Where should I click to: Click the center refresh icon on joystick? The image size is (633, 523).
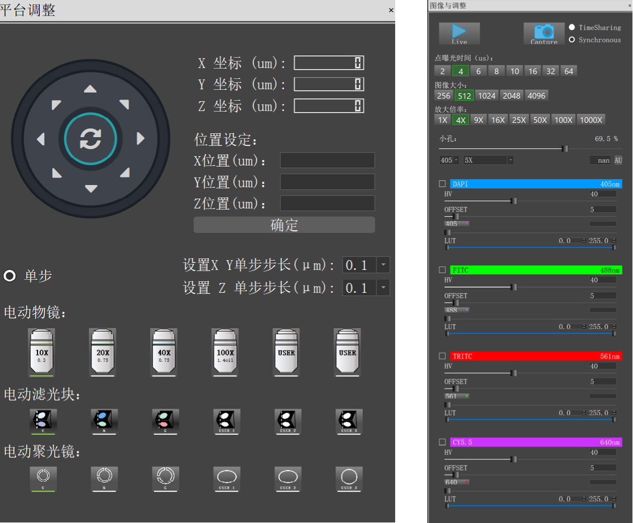click(x=90, y=139)
